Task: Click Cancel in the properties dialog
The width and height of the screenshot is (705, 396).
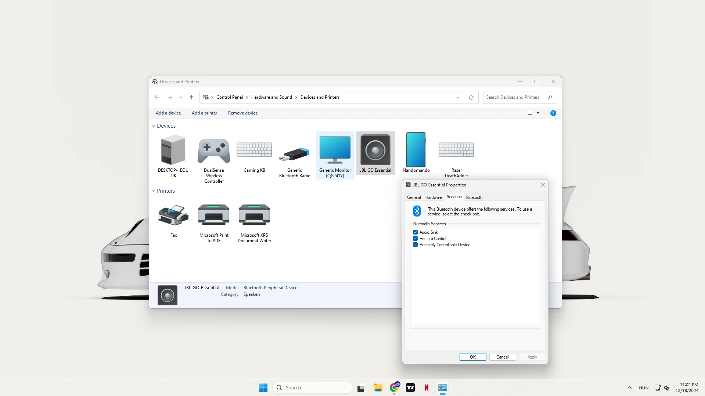Action: [x=503, y=357]
